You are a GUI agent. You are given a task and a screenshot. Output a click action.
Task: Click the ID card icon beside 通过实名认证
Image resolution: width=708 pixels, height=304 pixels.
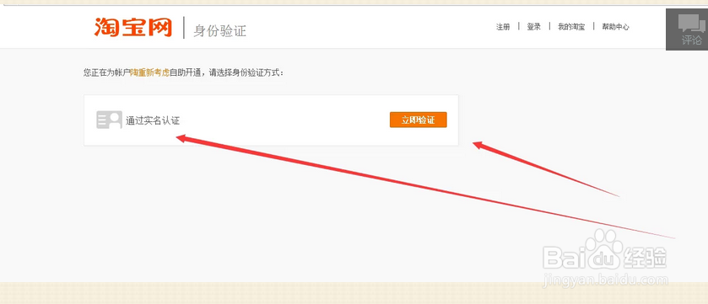[x=109, y=120]
